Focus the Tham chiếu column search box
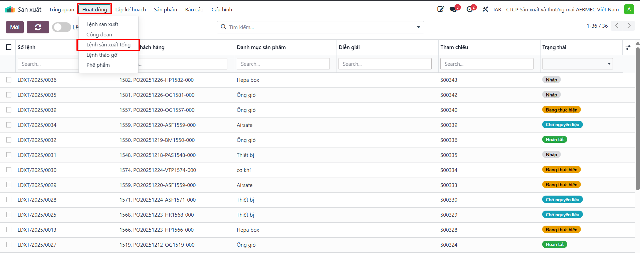Screen dimensions: 640x253 487,64
